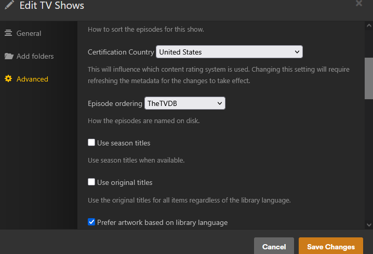The image size is (373, 254).
Task: Uncheck Prefer artwork based on library language
Action: point(91,222)
